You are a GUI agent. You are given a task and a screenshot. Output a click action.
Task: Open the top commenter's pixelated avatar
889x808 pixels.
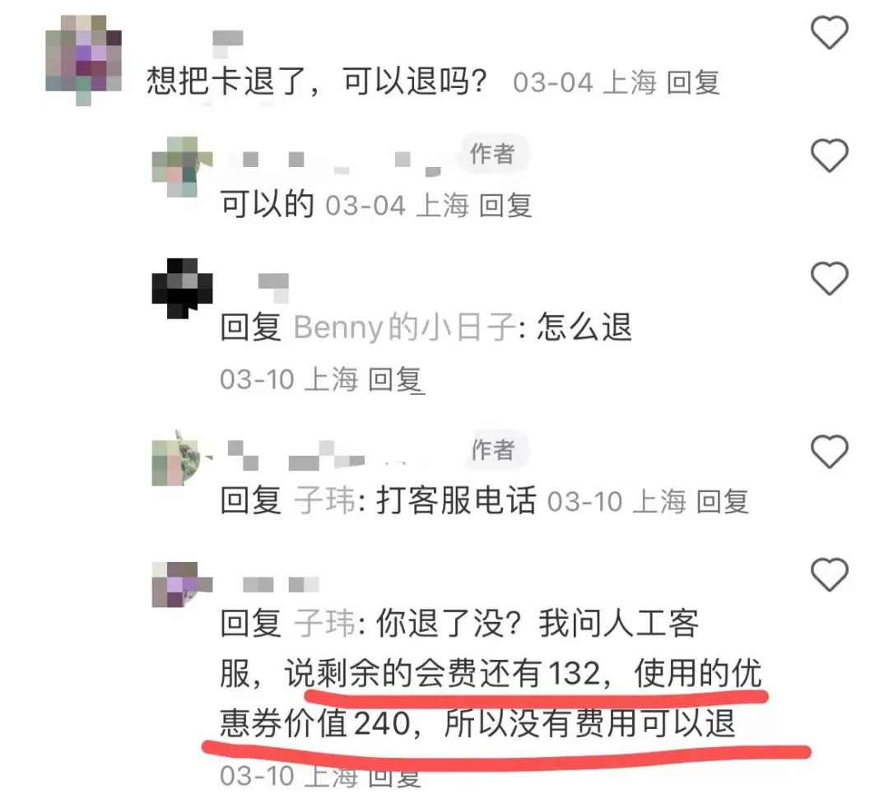pos(83,59)
